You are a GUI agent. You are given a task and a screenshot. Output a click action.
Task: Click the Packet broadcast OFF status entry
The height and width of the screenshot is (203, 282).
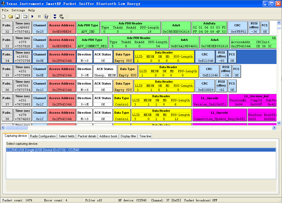click(201, 200)
